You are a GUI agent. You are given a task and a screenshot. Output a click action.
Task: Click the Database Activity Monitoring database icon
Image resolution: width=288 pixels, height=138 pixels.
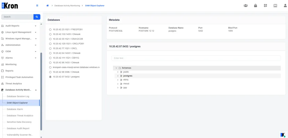2,90
